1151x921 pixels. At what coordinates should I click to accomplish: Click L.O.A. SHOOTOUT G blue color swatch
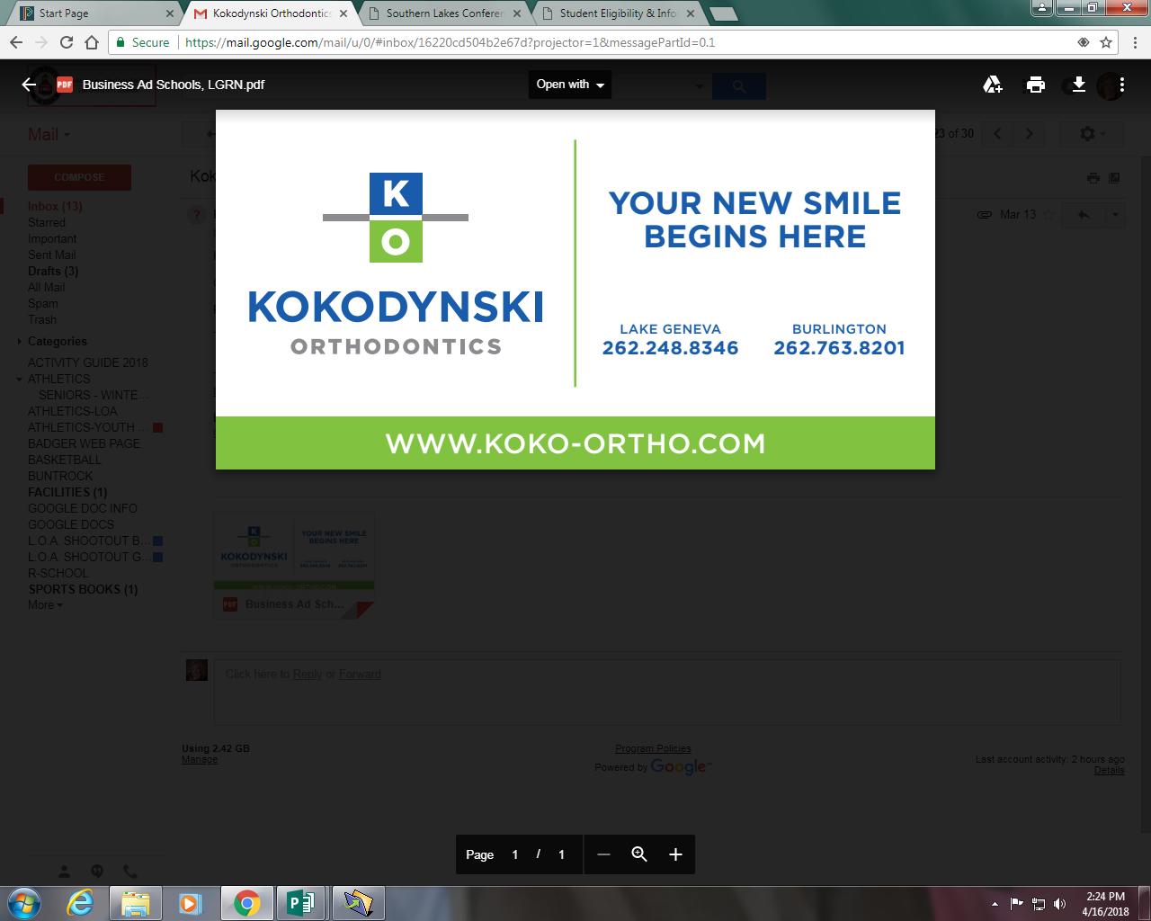pyautogui.click(x=157, y=558)
